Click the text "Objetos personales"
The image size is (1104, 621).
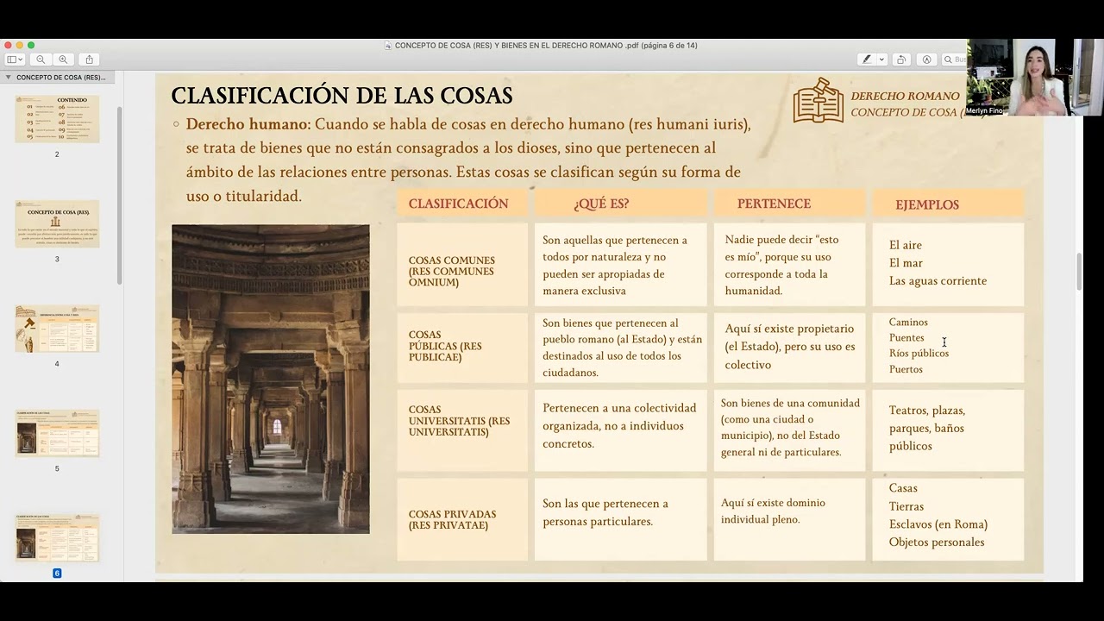[937, 543]
